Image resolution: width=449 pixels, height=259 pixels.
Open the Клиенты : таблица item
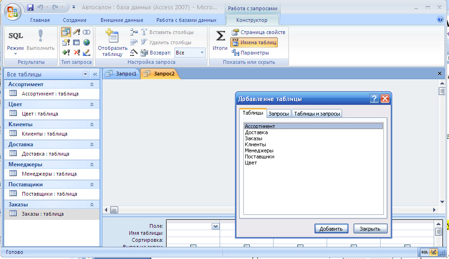click(x=52, y=134)
